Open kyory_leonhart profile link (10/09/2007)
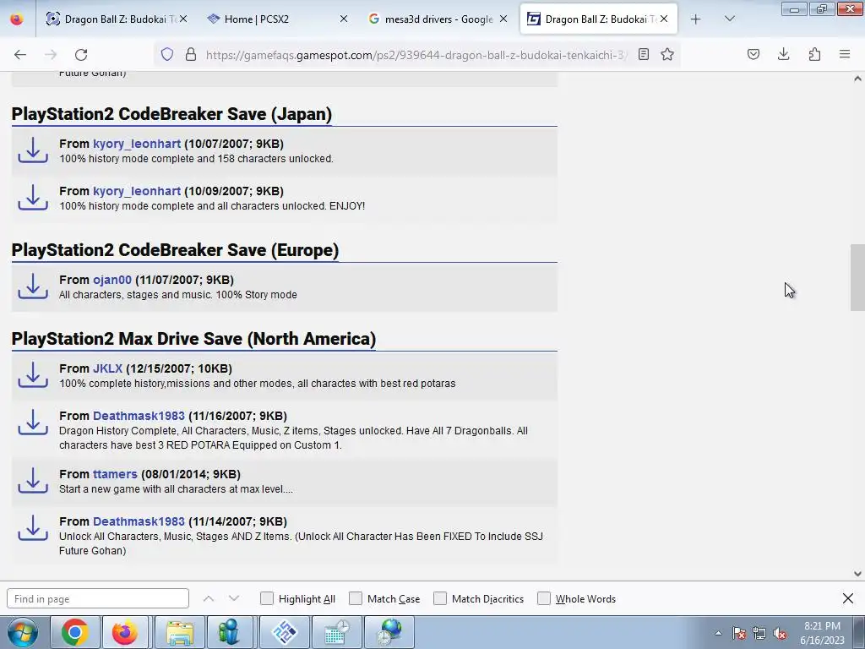 [137, 191]
